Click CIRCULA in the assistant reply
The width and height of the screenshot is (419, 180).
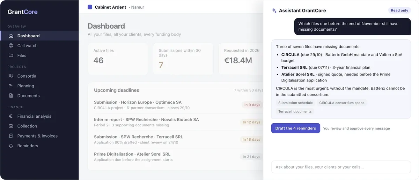pyautogui.click(x=291, y=55)
